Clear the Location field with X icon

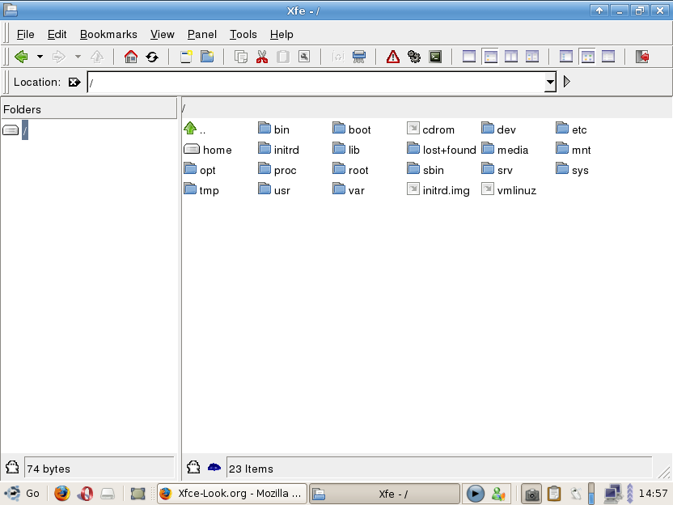(74, 82)
